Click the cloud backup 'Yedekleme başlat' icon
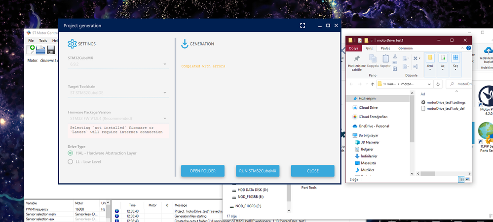 click(x=488, y=50)
